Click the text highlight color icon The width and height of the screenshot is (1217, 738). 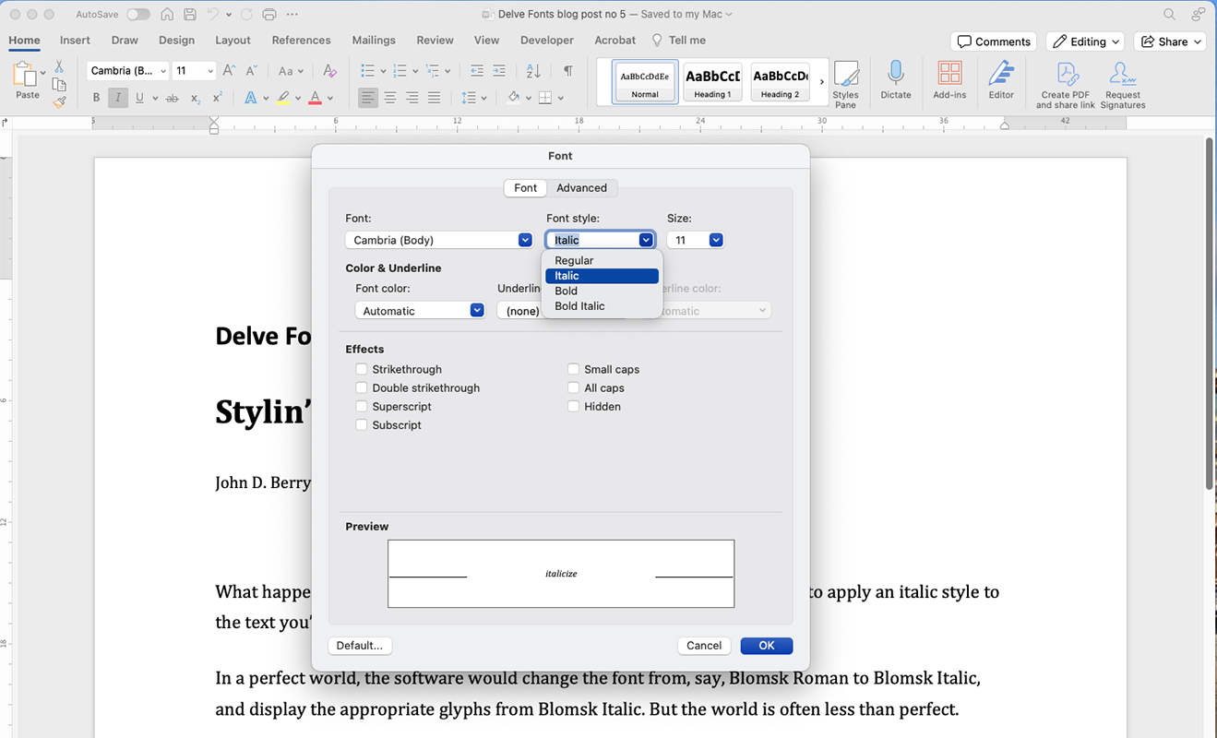[x=283, y=98]
